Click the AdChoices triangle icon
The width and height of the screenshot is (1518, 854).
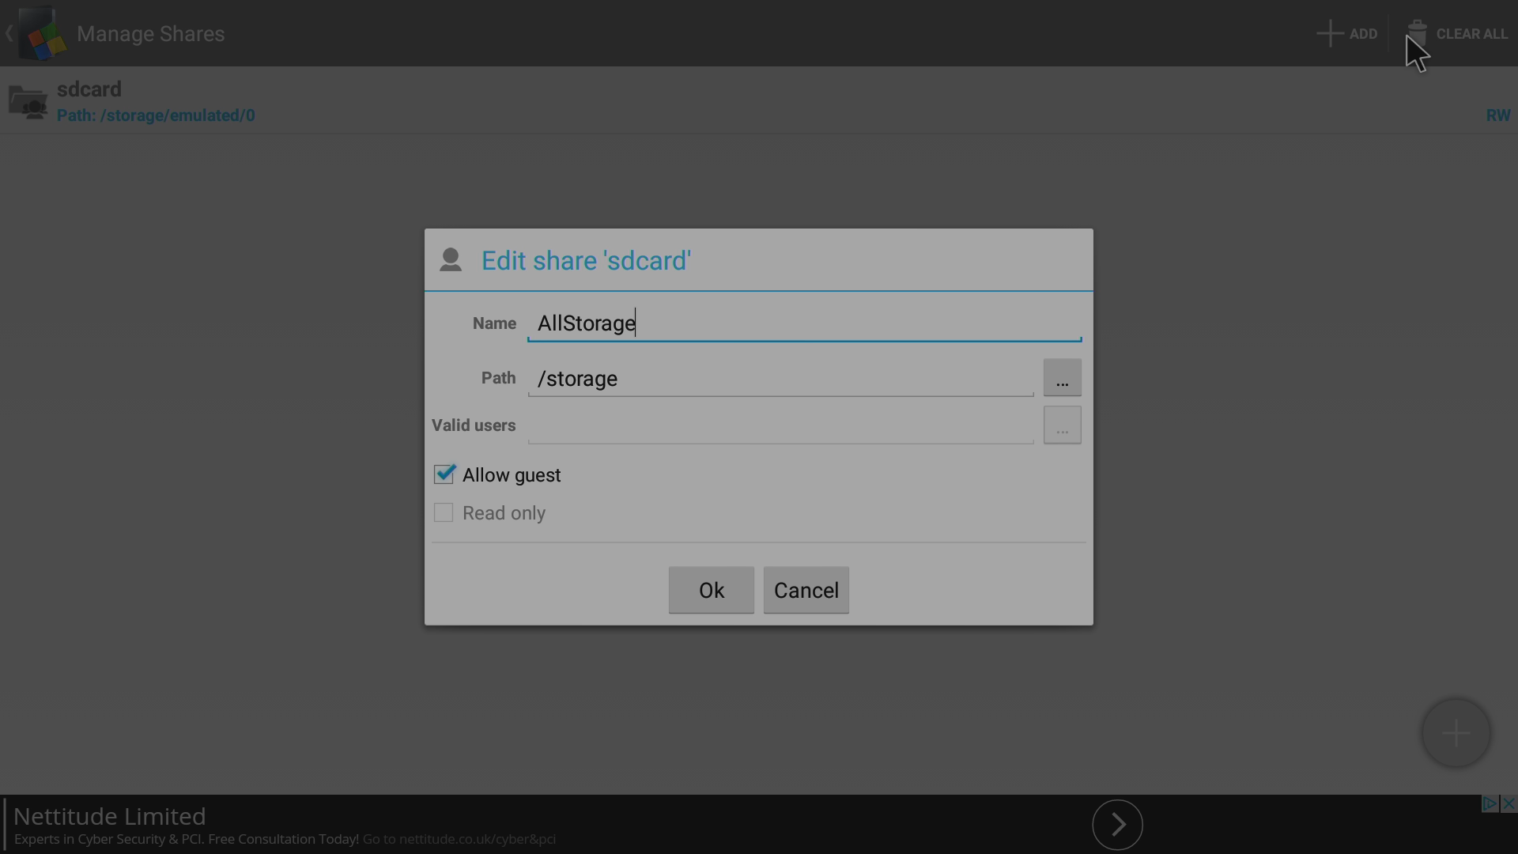pos(1490,804)
